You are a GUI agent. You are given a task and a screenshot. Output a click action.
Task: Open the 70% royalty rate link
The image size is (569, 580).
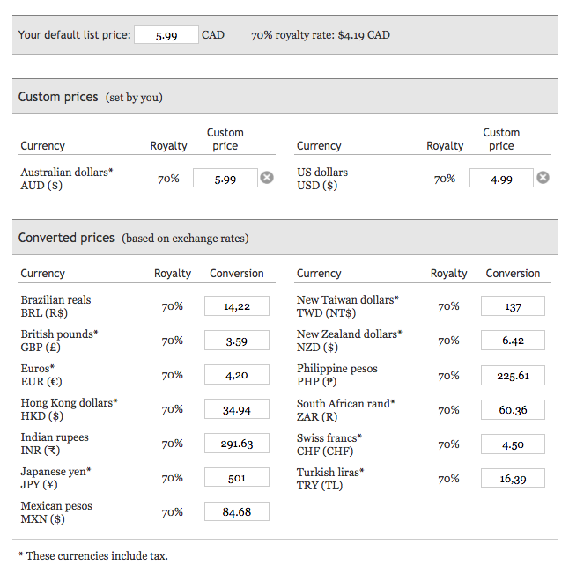(292, 35)
